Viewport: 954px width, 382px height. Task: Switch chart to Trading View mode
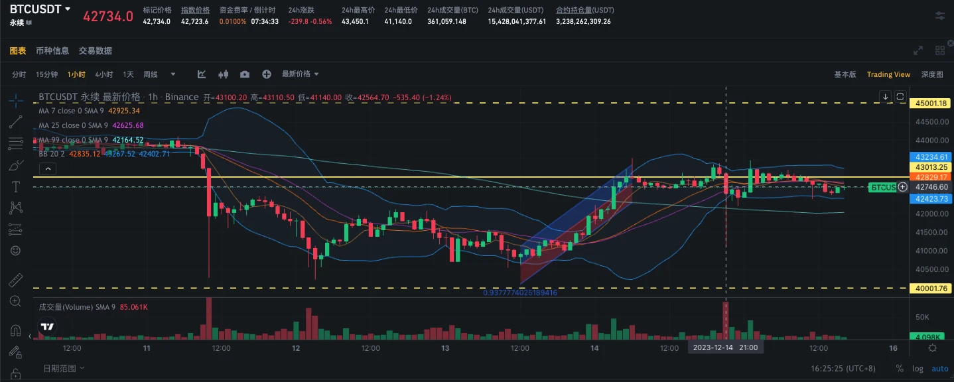888,74
